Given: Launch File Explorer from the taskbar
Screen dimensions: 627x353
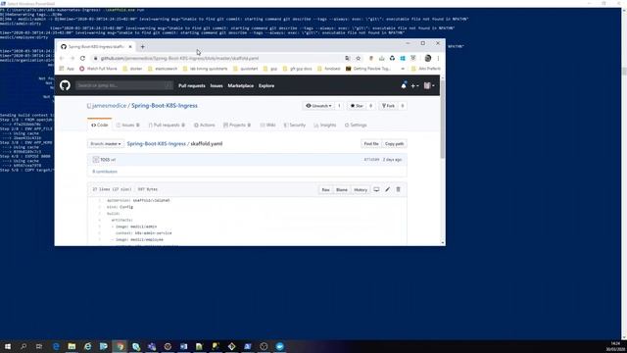Looking at the screenshot, I should [x=72, y=346].
